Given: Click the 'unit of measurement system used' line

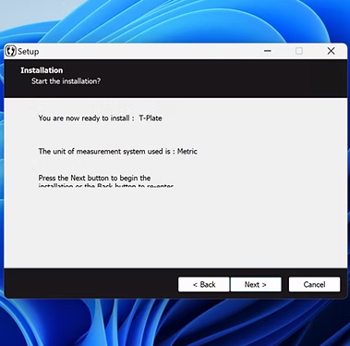Looking at the screenshot, I should (117, 152).
